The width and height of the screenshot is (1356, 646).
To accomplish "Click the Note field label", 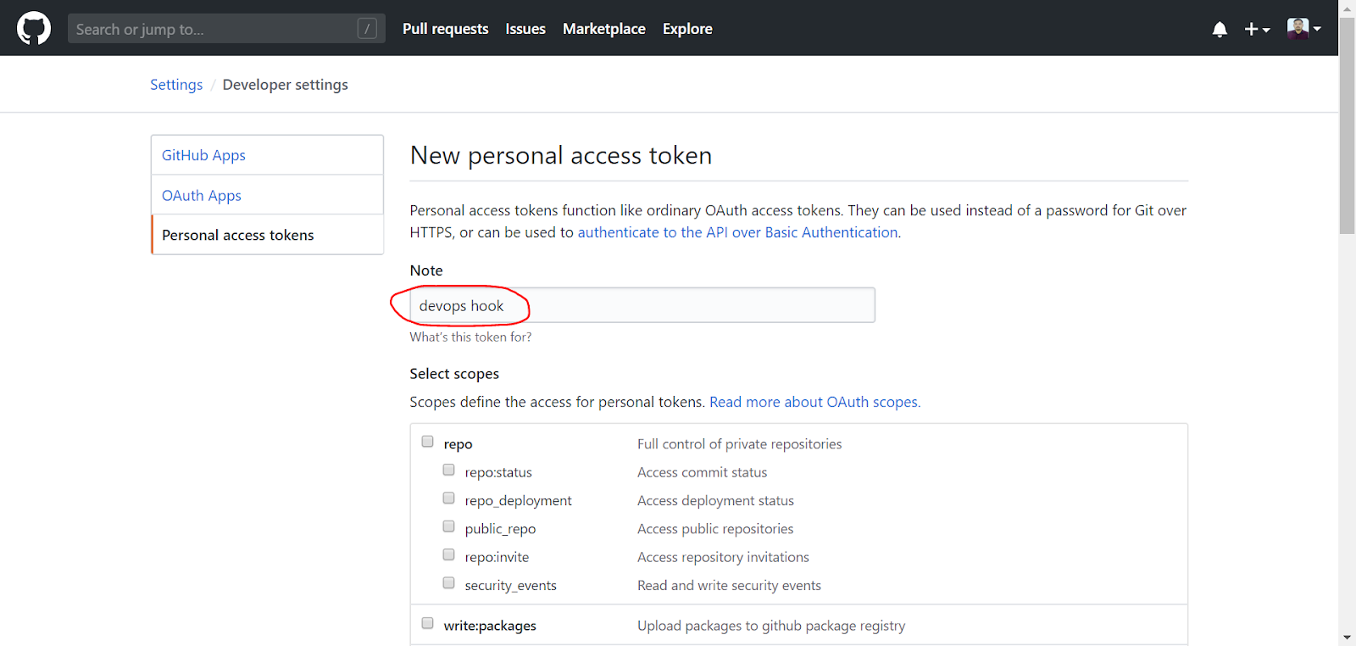I will pos(426,270).
